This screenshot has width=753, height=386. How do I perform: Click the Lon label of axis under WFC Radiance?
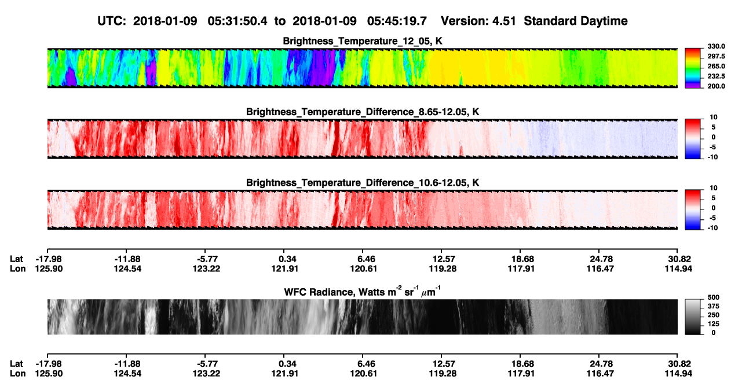click(17, 373)
